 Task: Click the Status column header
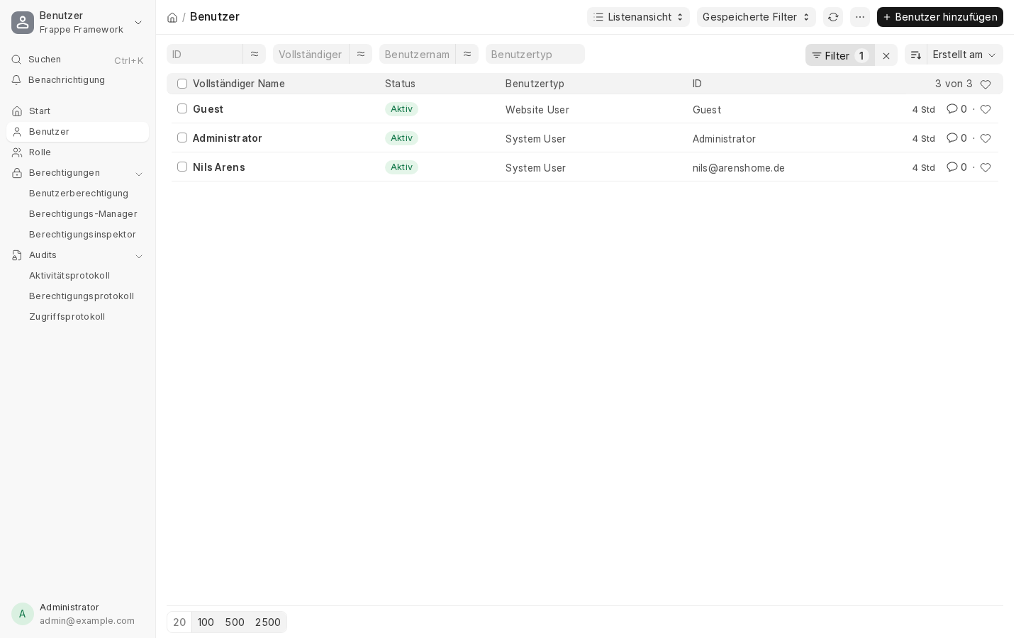tap(400, 84)
